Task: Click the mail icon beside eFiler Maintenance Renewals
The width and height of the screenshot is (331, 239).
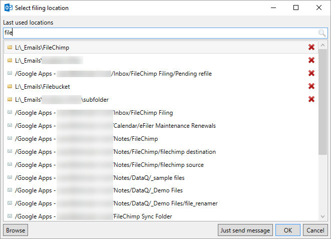Action: (x=10, y=125)
